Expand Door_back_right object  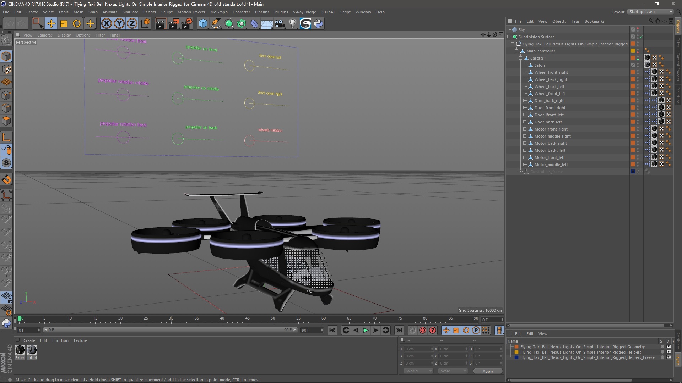click(525, 101)
